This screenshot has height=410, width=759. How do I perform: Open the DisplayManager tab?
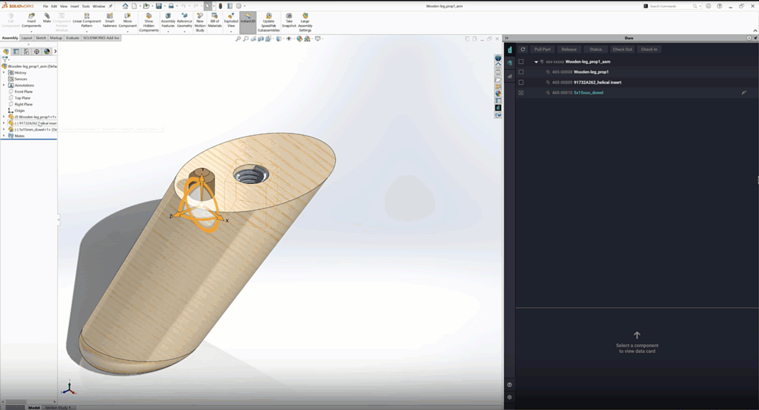47,51
